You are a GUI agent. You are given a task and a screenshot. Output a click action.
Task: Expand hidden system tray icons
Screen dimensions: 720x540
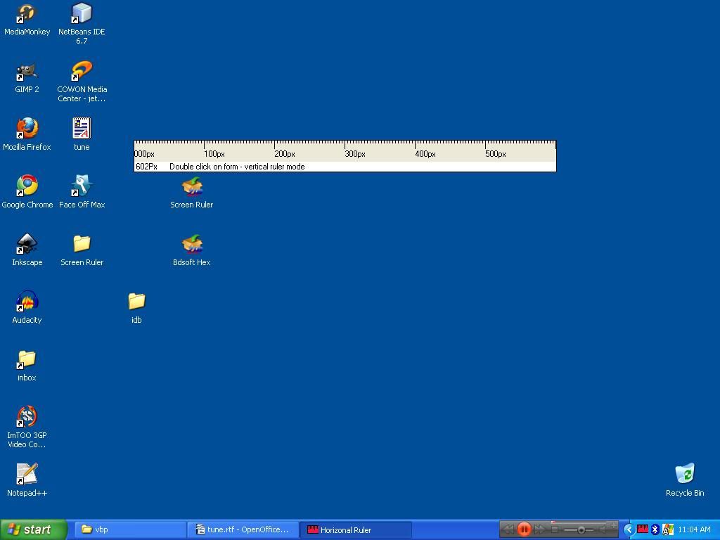pos(629,529)
